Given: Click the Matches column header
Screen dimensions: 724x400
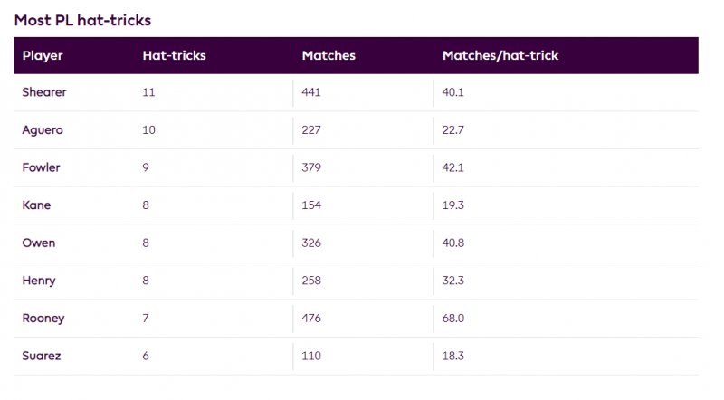Looking at the screenshot, I should point(329,55).
